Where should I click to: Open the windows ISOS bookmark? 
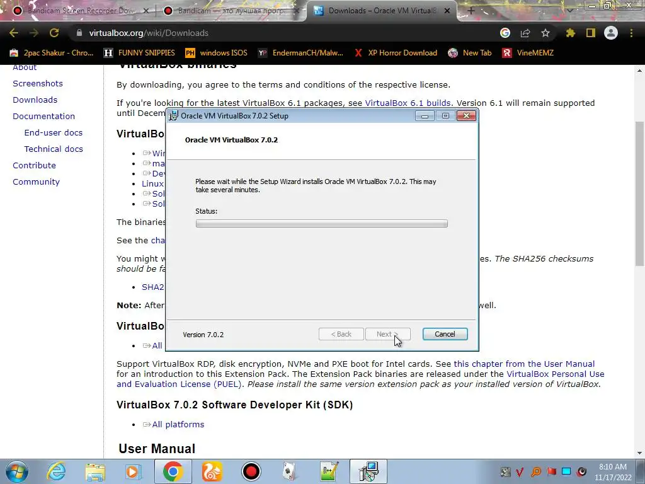tap(217, 53)
